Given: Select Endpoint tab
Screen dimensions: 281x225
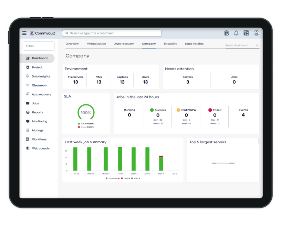Looking at the screenshot, I should click(170, 44).
